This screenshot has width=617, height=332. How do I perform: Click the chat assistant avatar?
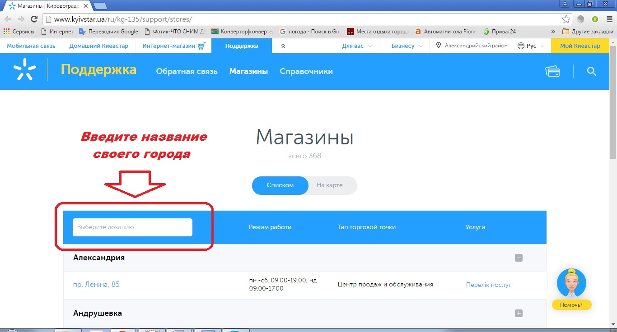(571, 283)
